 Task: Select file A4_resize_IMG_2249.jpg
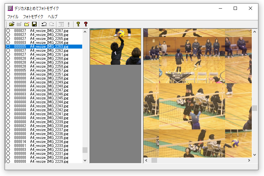[x=49, y=82]
